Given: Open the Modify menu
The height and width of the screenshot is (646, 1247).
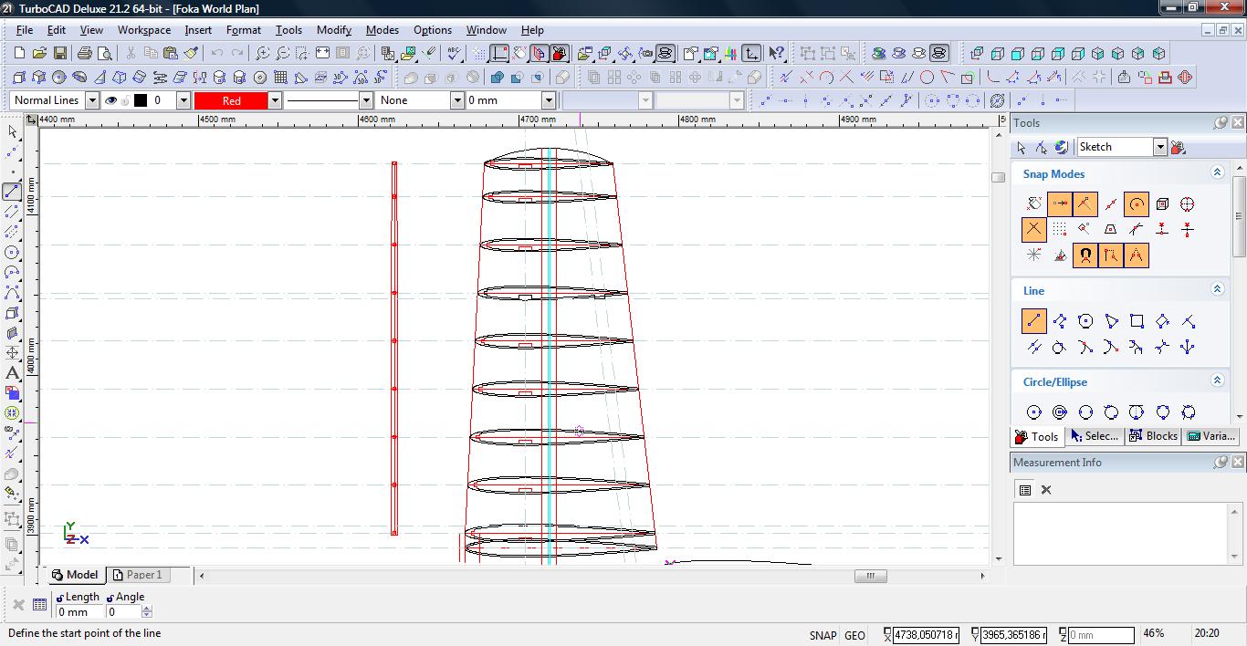Looking at the screenshot, I should pyautogui.click(x=333, y=29).
